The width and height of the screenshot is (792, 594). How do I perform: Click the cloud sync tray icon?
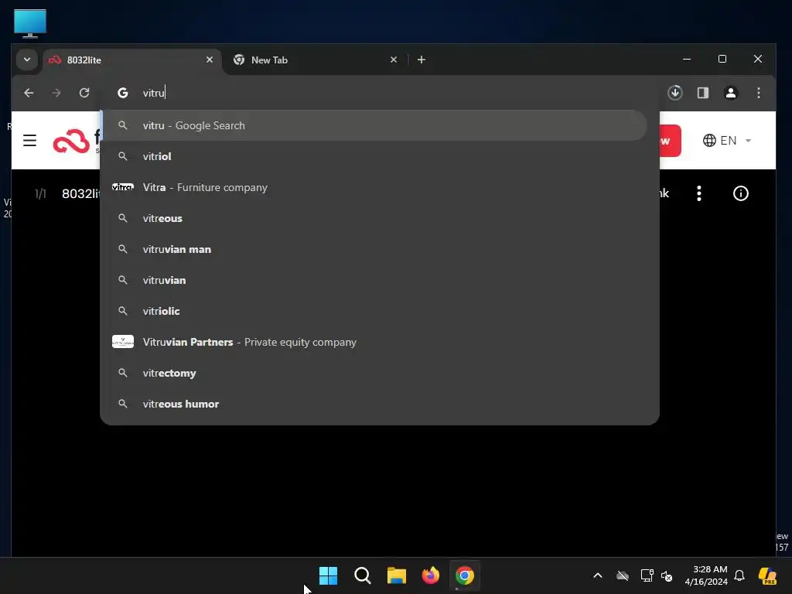623,575
